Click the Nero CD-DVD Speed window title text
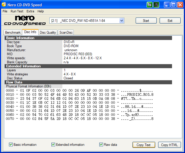185x153 pixels. [25, 5]
